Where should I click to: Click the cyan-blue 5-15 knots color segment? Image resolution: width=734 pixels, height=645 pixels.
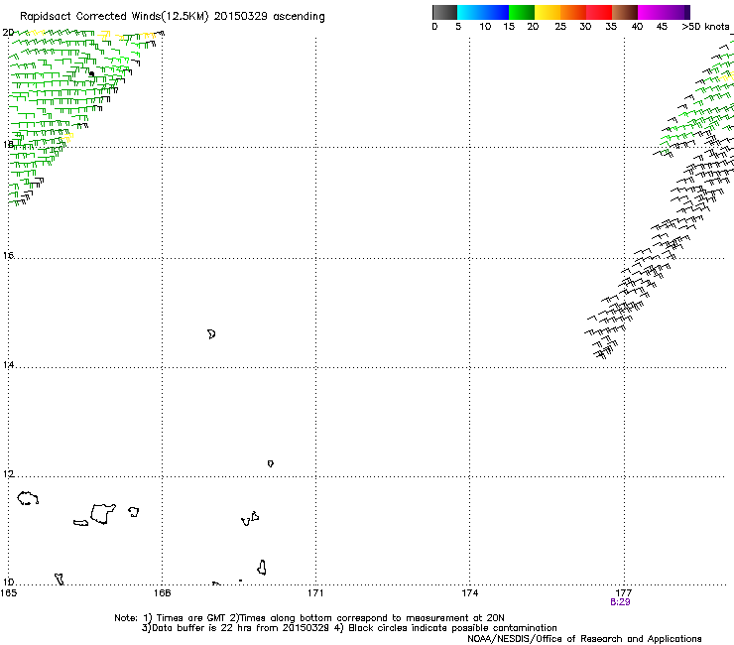click(x=483, y=12)
